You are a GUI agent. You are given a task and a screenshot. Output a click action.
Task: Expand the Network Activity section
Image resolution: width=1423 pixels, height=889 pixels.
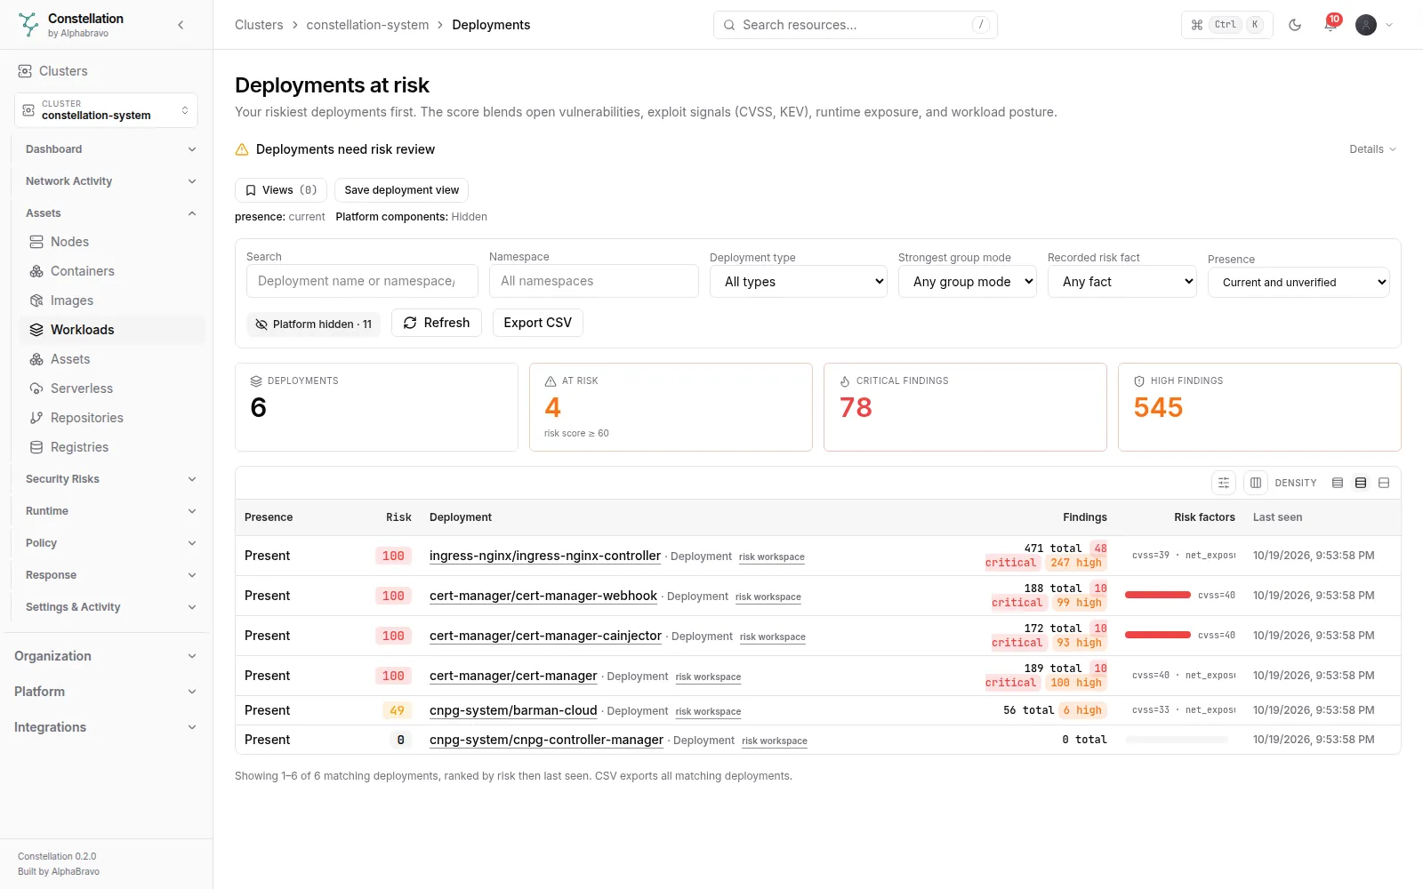tap(111, 181)
